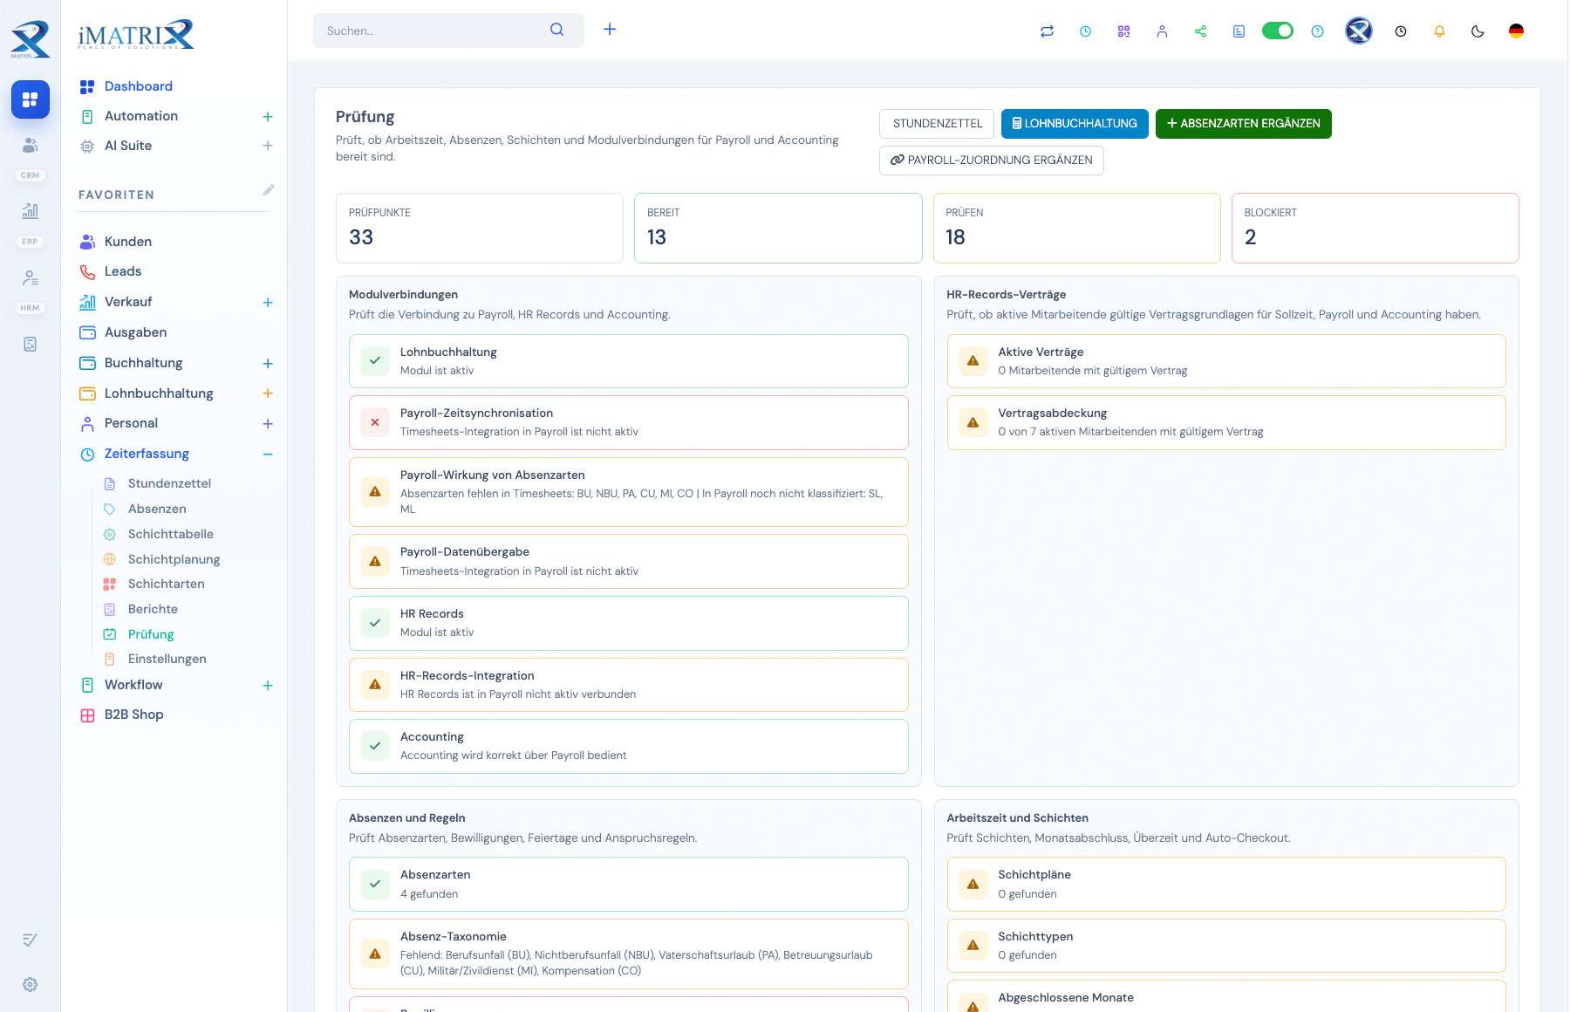Click the HR-Records-Integration warning row
This screenshot has height=1012, width=1570.
(x=628, y=685)
